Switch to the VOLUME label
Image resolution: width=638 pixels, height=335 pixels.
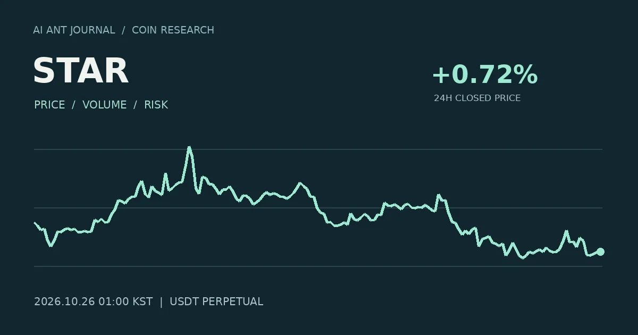(105, 105)
